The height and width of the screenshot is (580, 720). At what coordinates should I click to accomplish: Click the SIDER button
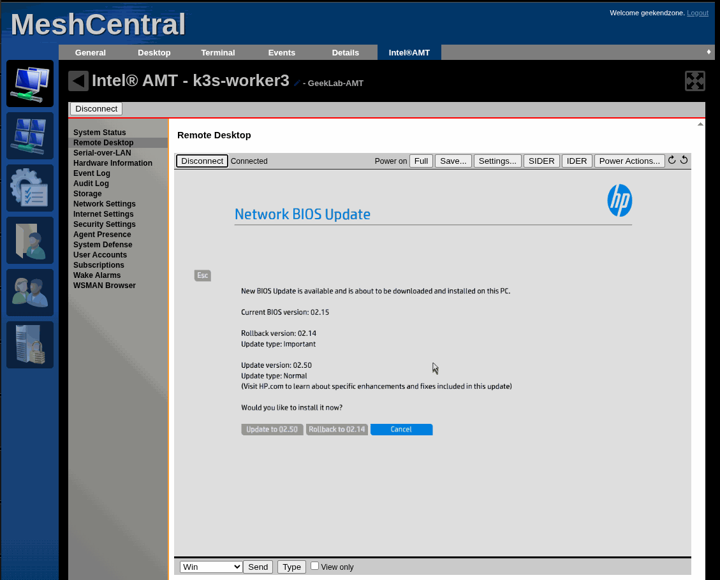[x=541, y=161]
